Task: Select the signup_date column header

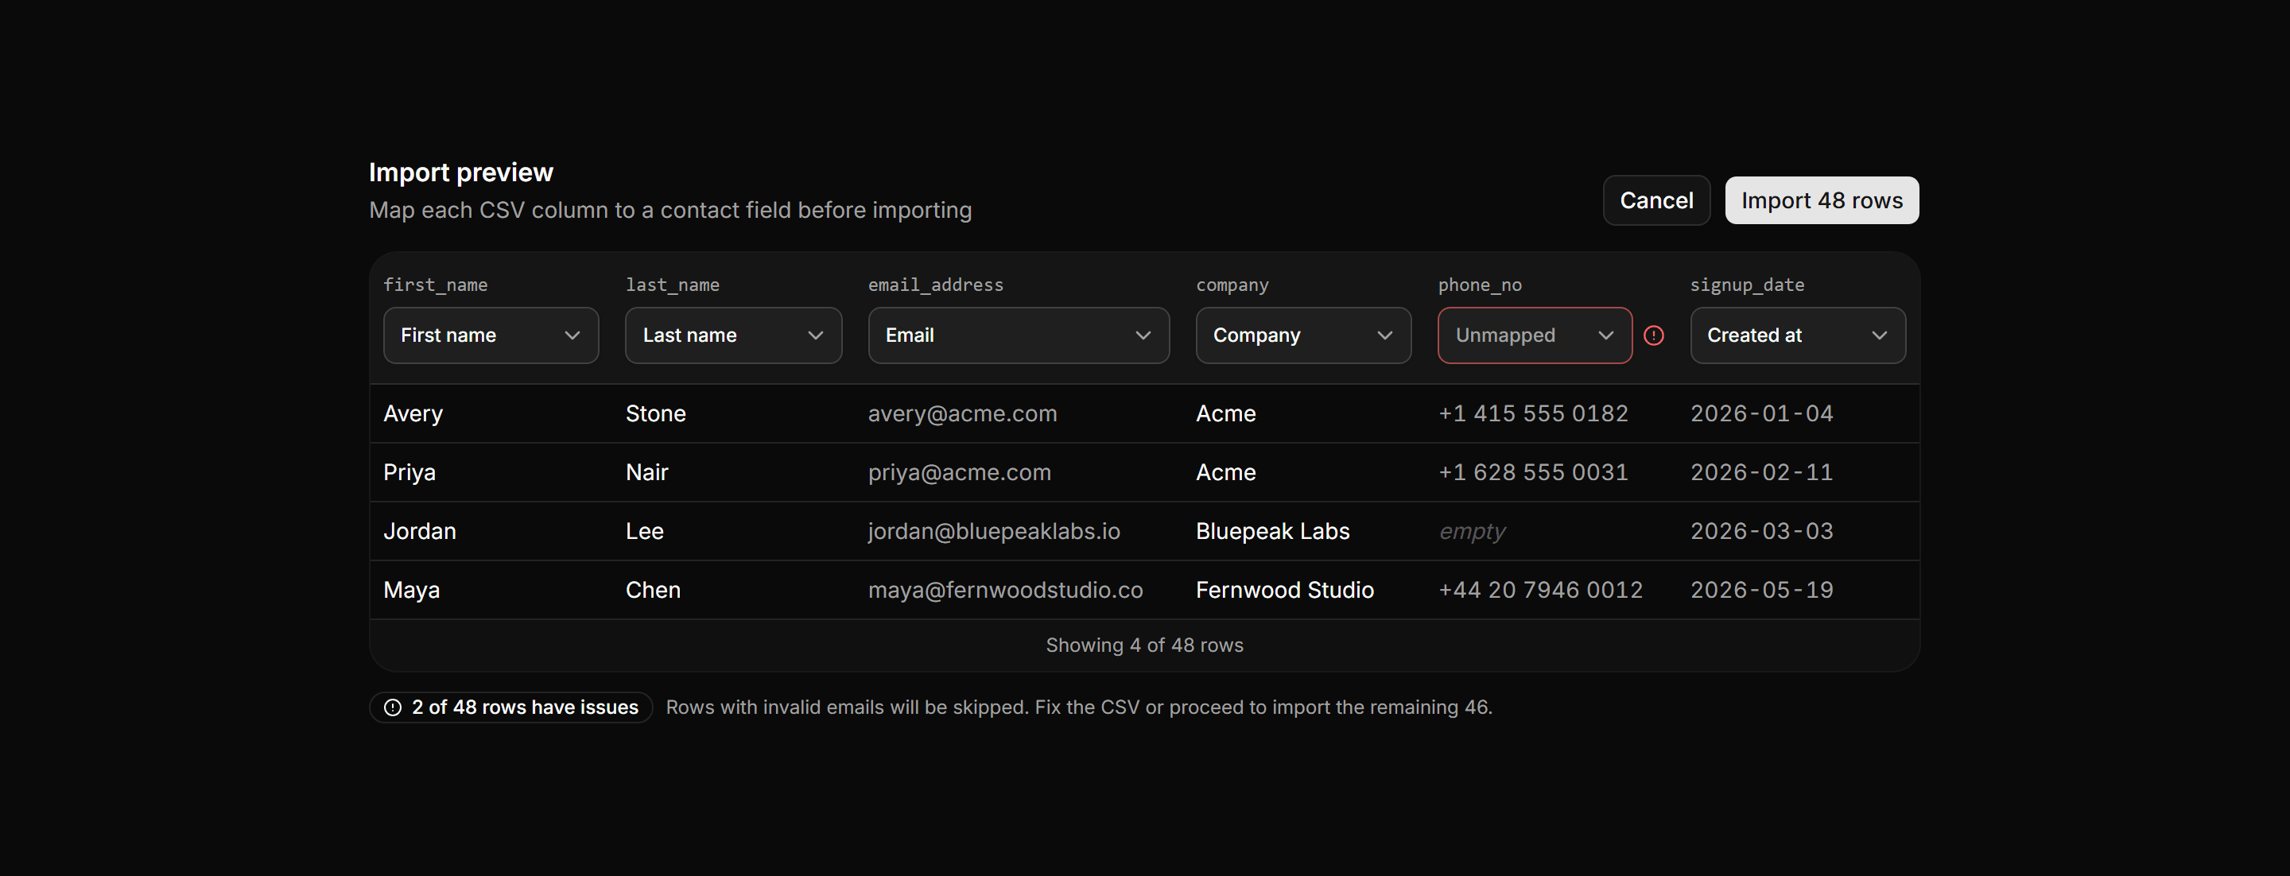Action: (1747, 285)
